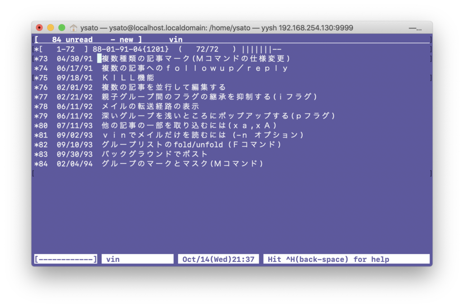
Task: Click the back-space help hint text
Action: [346, 259]
